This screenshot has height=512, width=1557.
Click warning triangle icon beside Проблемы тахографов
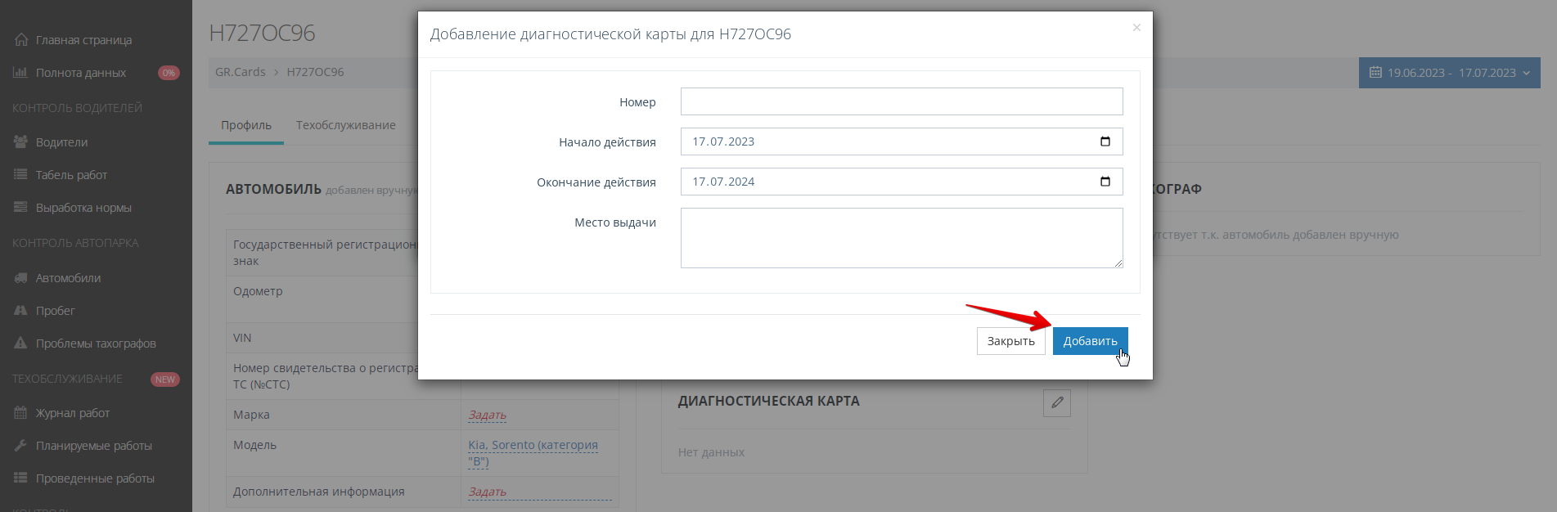[20, 344]
